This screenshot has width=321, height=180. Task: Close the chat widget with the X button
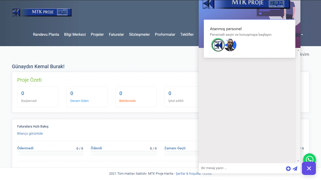[309, 168]
